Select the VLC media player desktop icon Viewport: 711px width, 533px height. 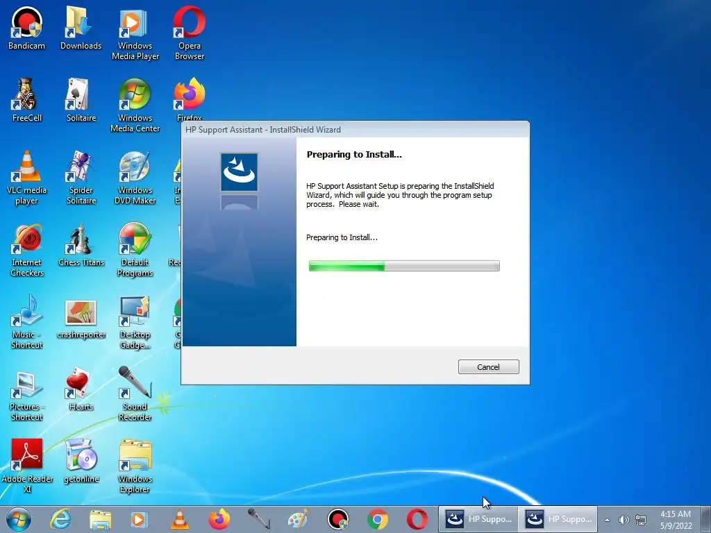tap(26, 178)
